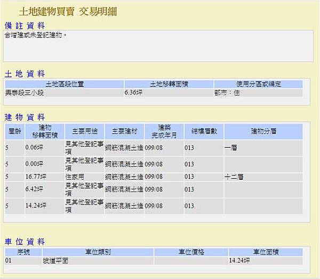The width and height of the screenshot is (320, 279).
Task: Click the 車位類別 column header
Action: tap(98, 252)
